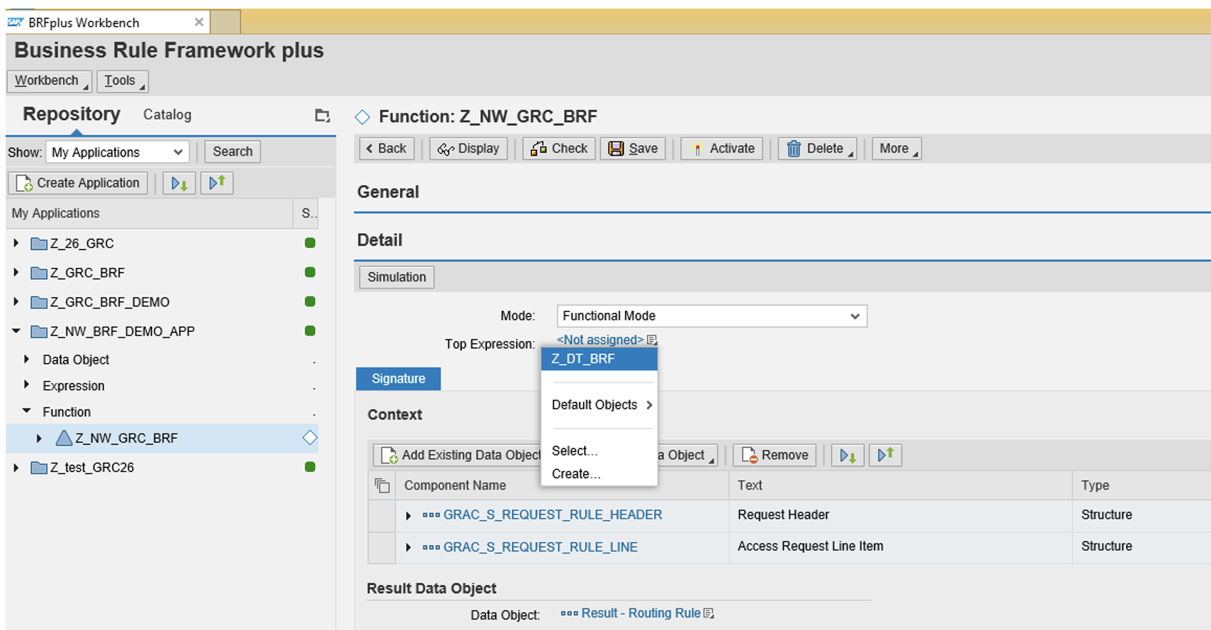Screen dimensions: 1211x630
Task: Expand the Z_GRC_BRF application node
Action: tap(16, 273)
